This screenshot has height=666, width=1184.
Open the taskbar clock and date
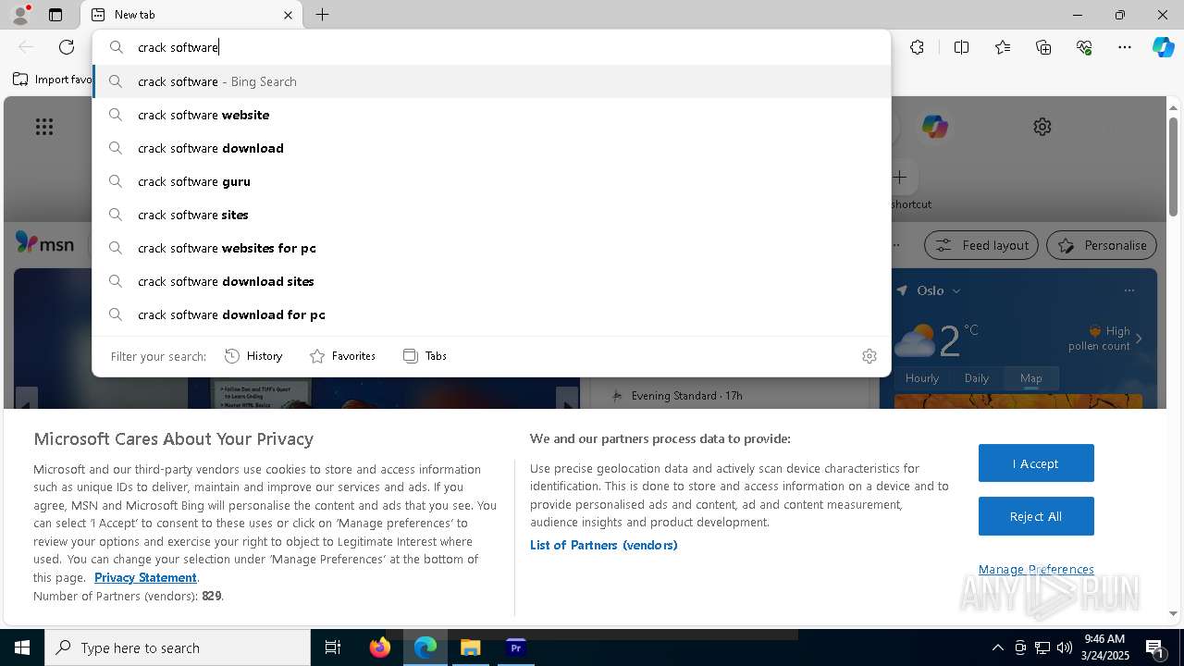(x=1104, y=647)
